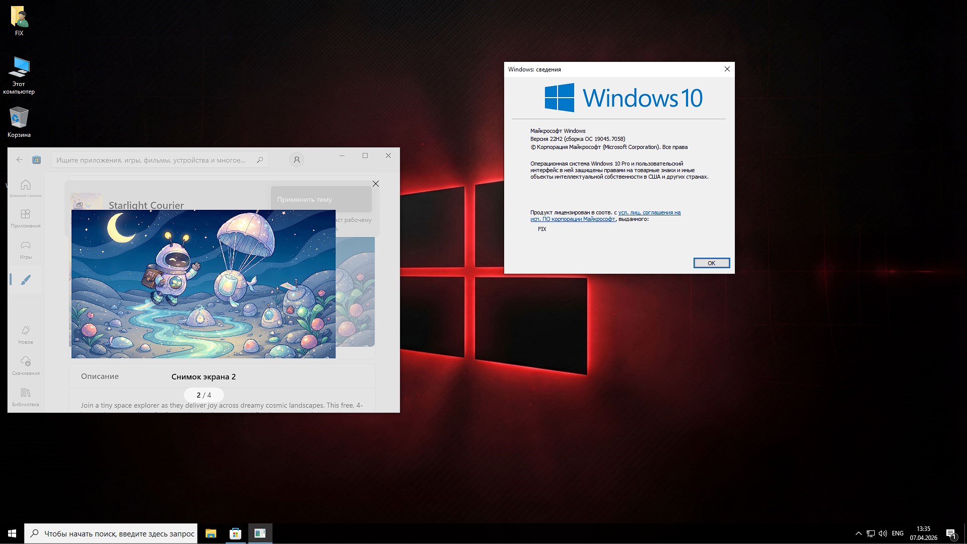Click the back arrow in Microsoft Store
Screen dimensions: 967x544
20,160
